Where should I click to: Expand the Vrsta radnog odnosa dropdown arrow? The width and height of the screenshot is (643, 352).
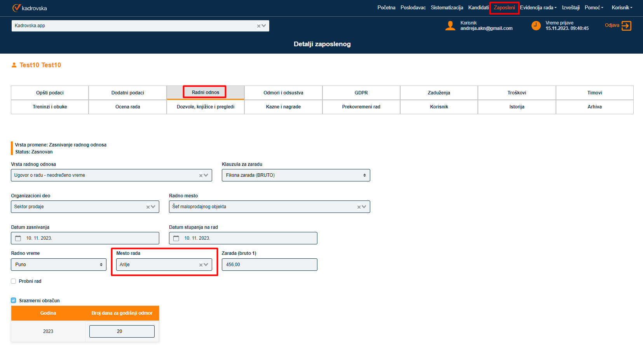(x=206, y=175)
